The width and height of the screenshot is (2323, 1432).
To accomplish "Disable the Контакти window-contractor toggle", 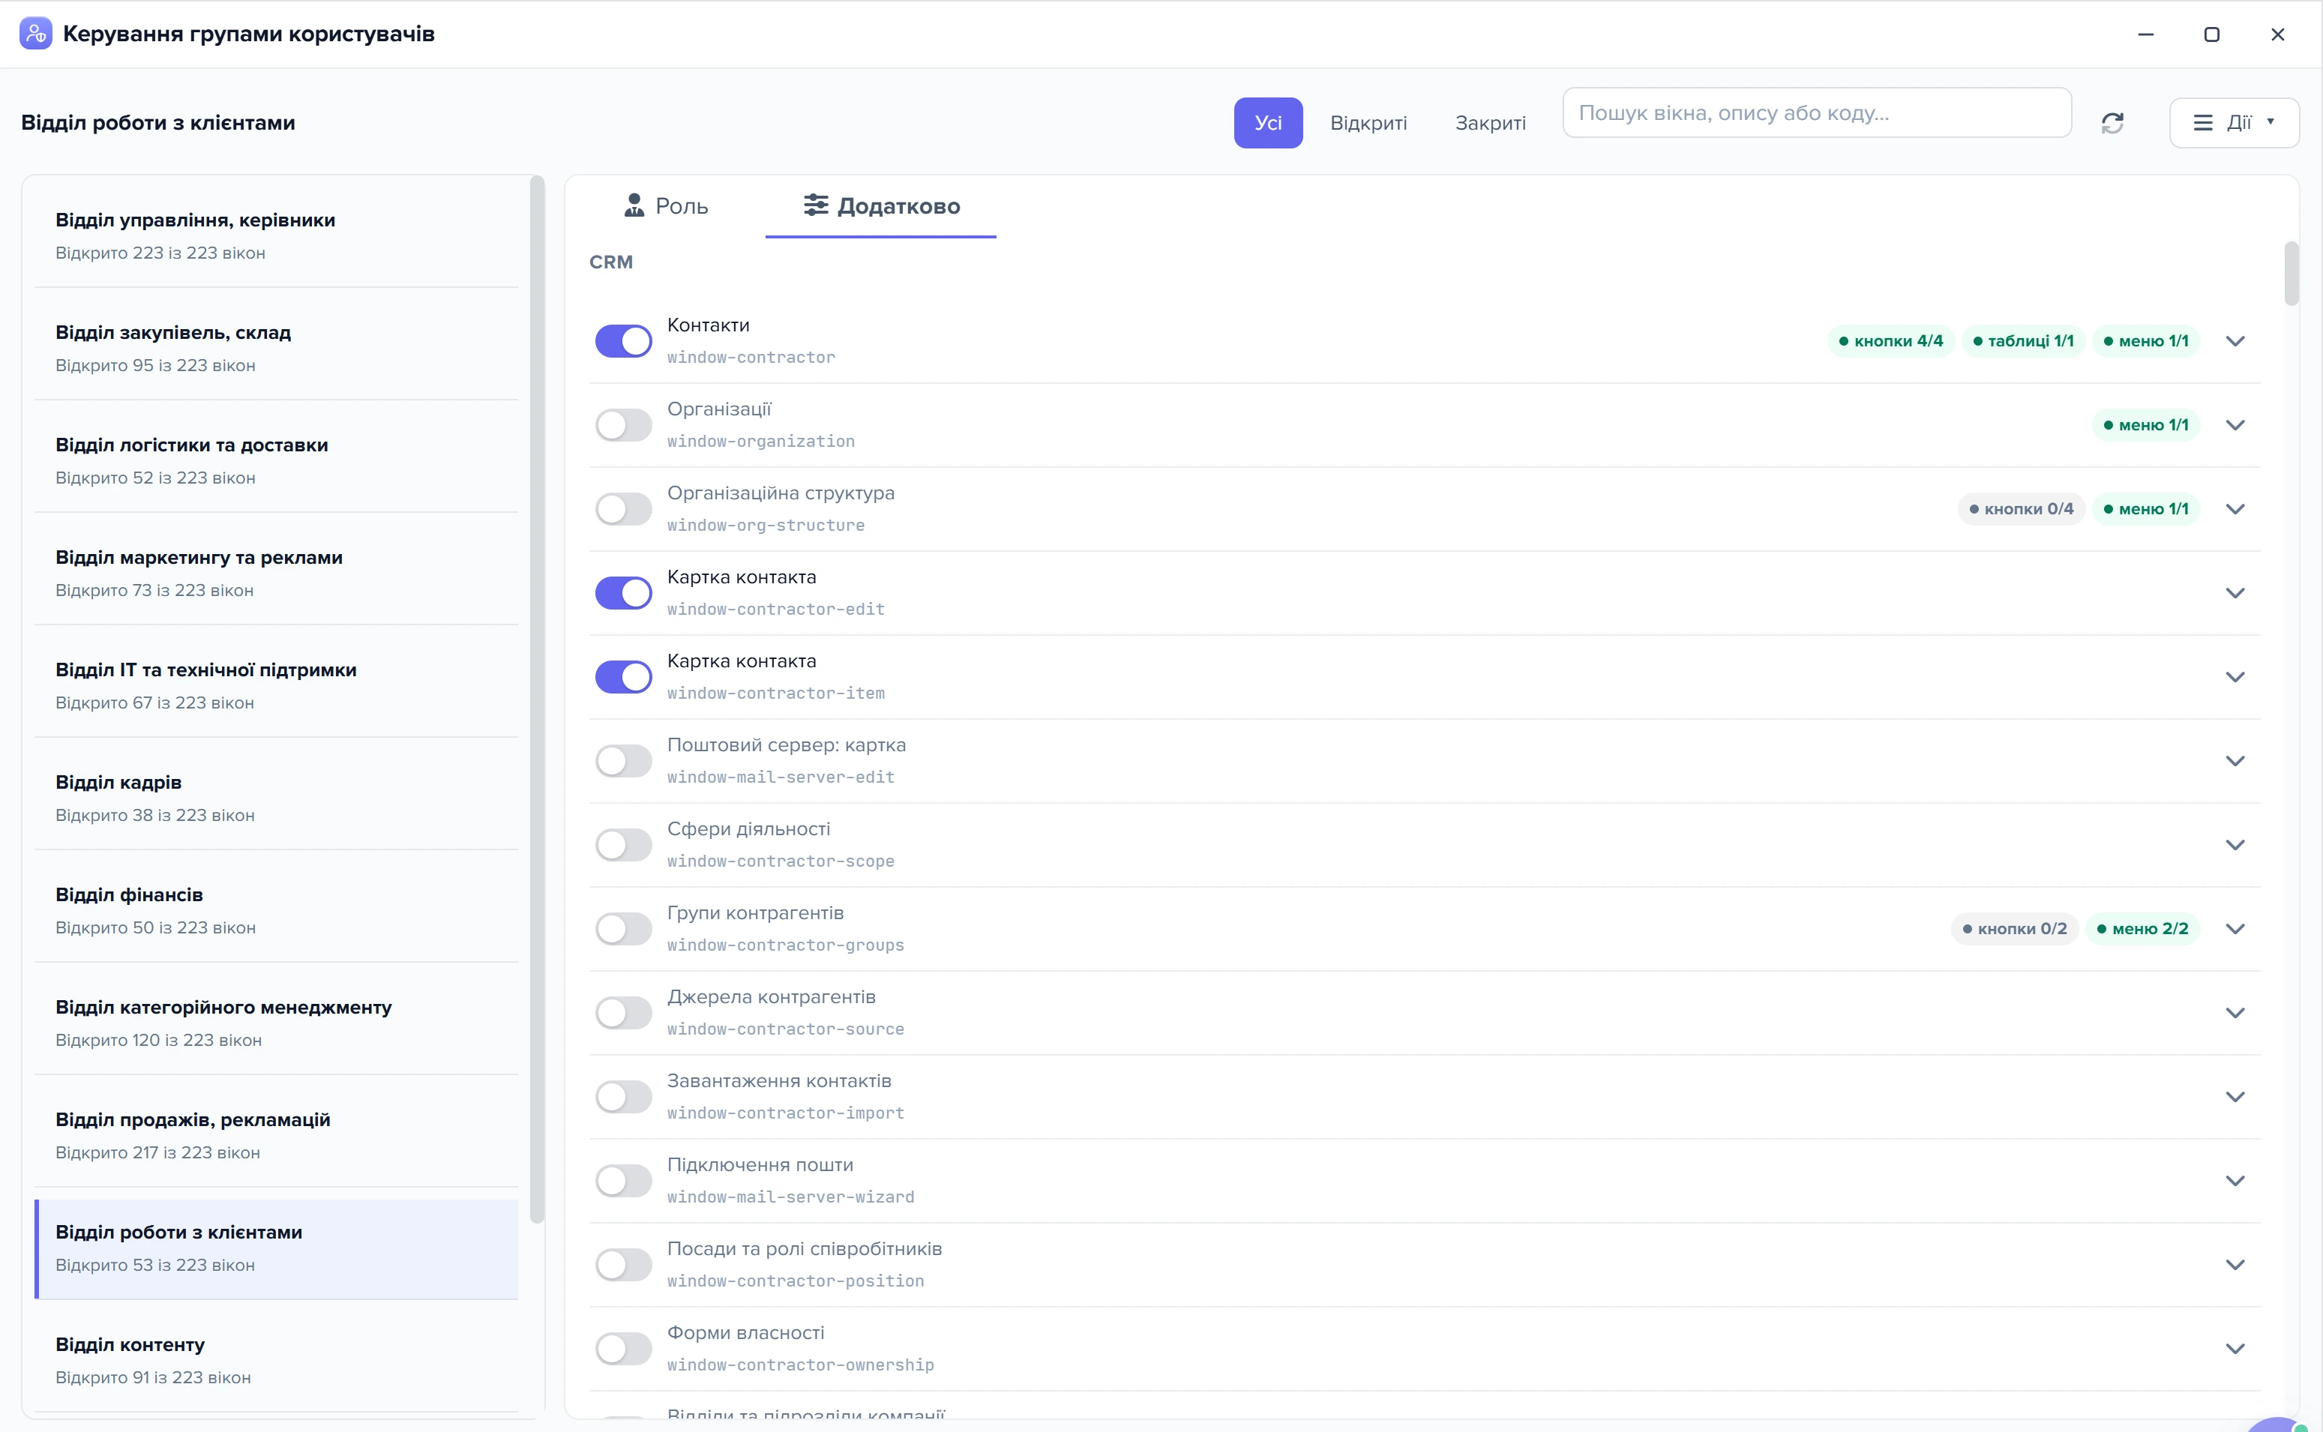I will [623, 341].
